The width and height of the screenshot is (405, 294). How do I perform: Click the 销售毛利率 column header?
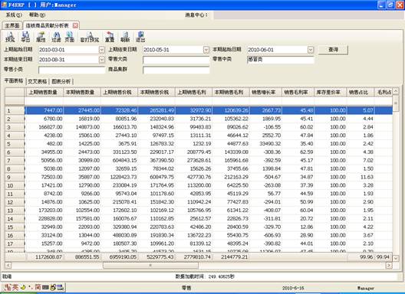(298, 92)
